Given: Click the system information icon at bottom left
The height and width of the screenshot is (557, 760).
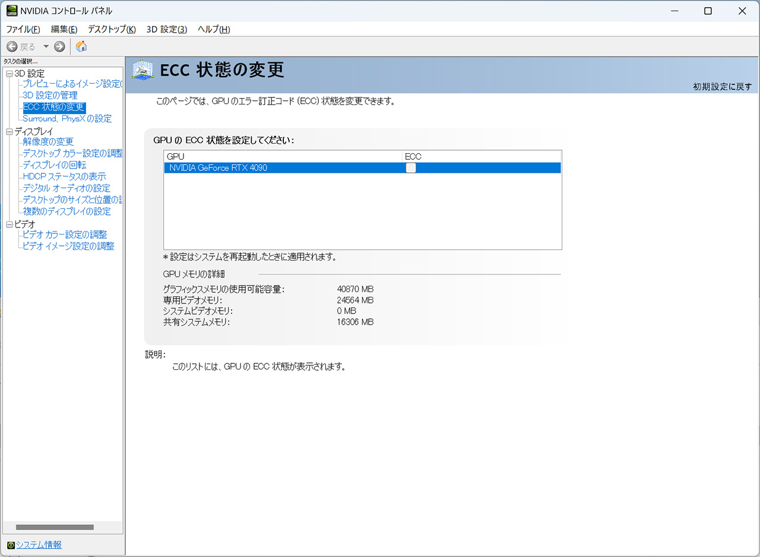Looking at the screenshot, I should 10,545.
